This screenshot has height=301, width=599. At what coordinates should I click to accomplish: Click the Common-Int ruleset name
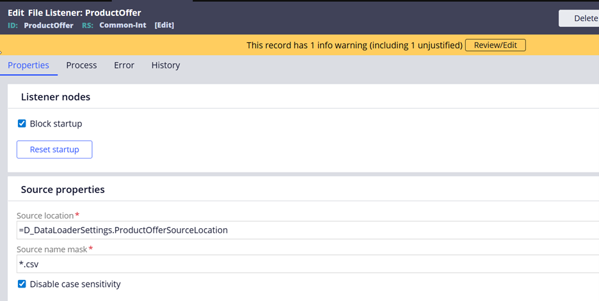click(x=123, y=26)
